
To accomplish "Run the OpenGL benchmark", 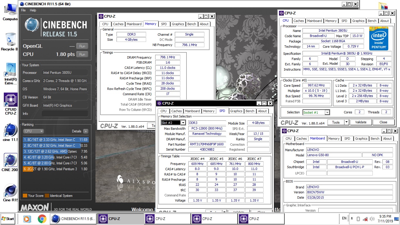I will click(x=82, y=46).
